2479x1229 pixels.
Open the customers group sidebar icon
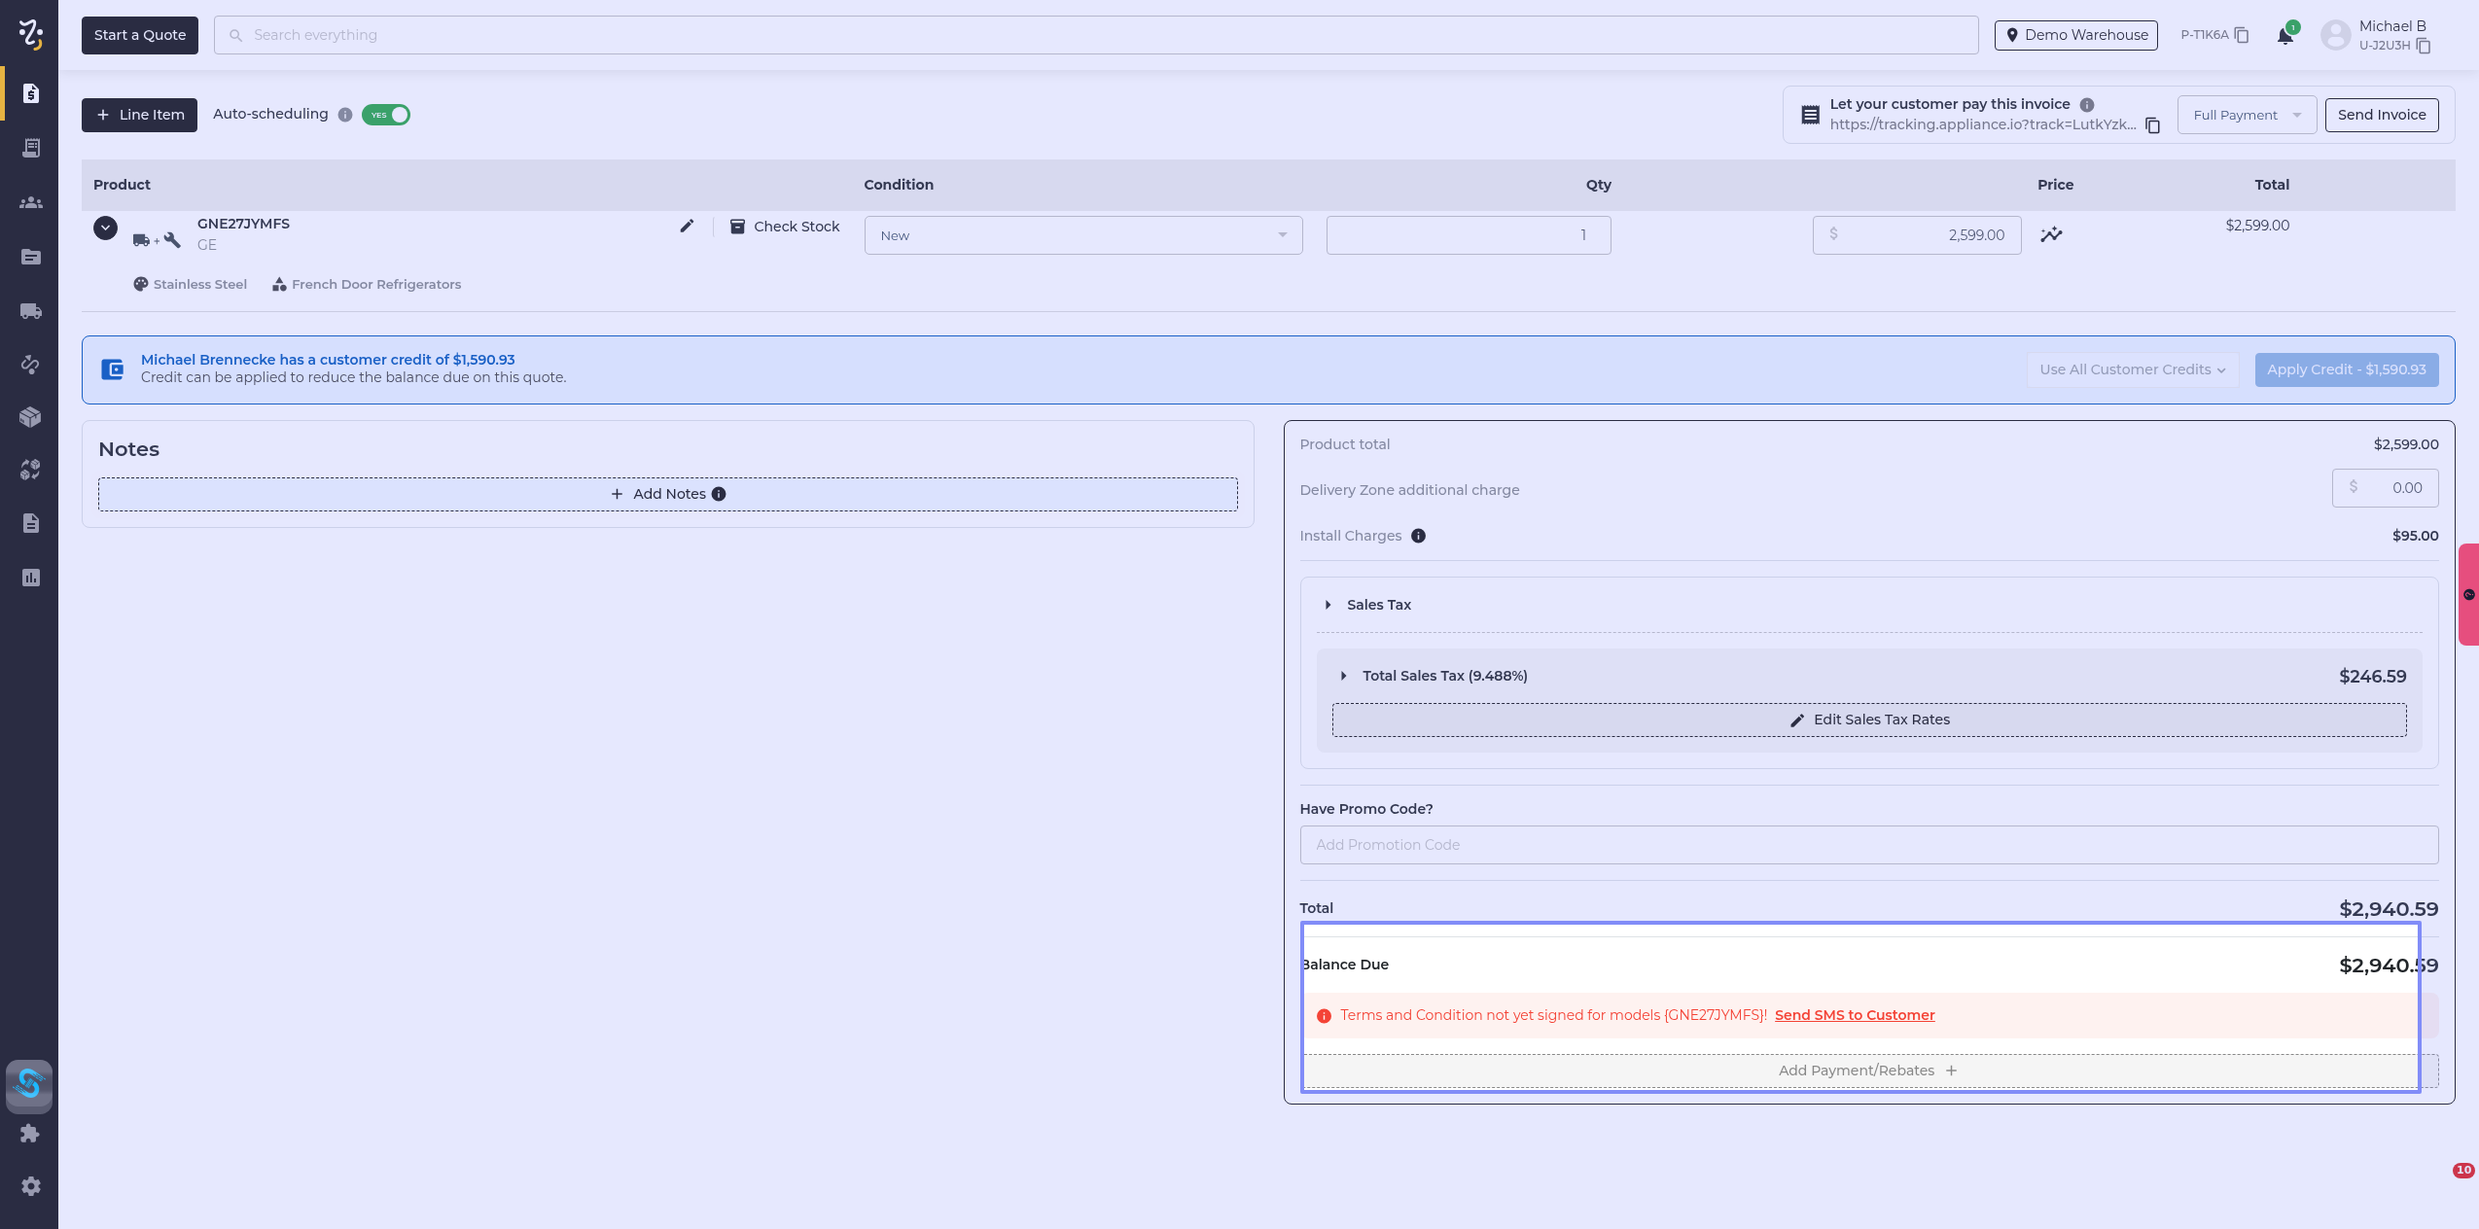pos(30,202)
